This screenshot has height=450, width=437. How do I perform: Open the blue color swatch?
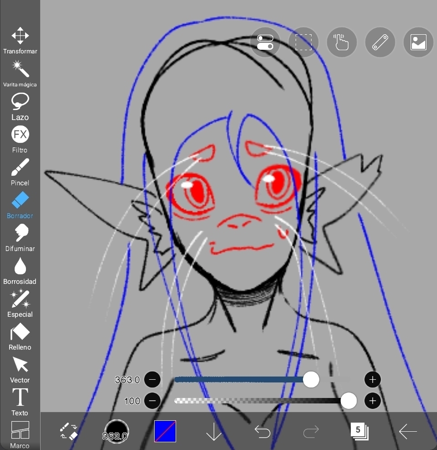(x=165, y=431)
